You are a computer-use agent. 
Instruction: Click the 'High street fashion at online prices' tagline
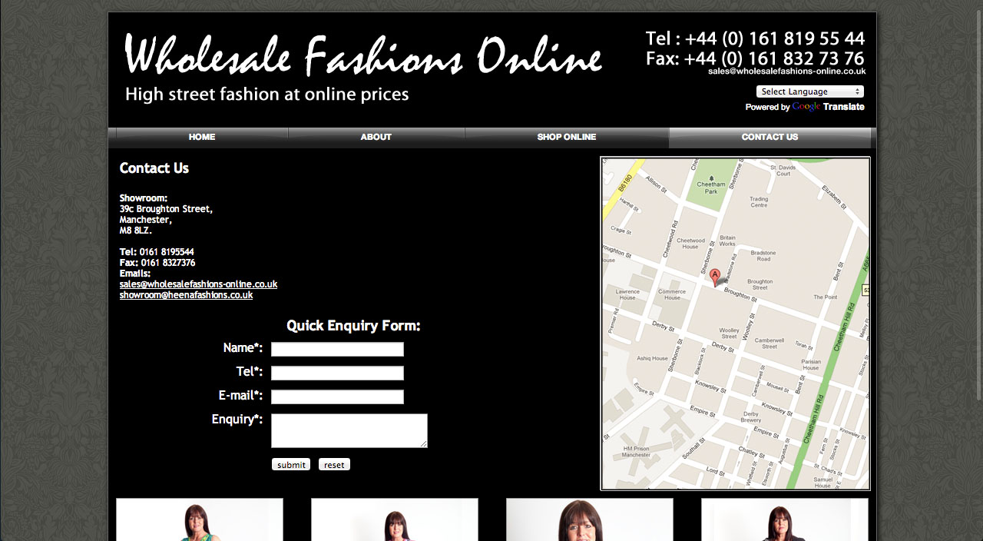267,95
